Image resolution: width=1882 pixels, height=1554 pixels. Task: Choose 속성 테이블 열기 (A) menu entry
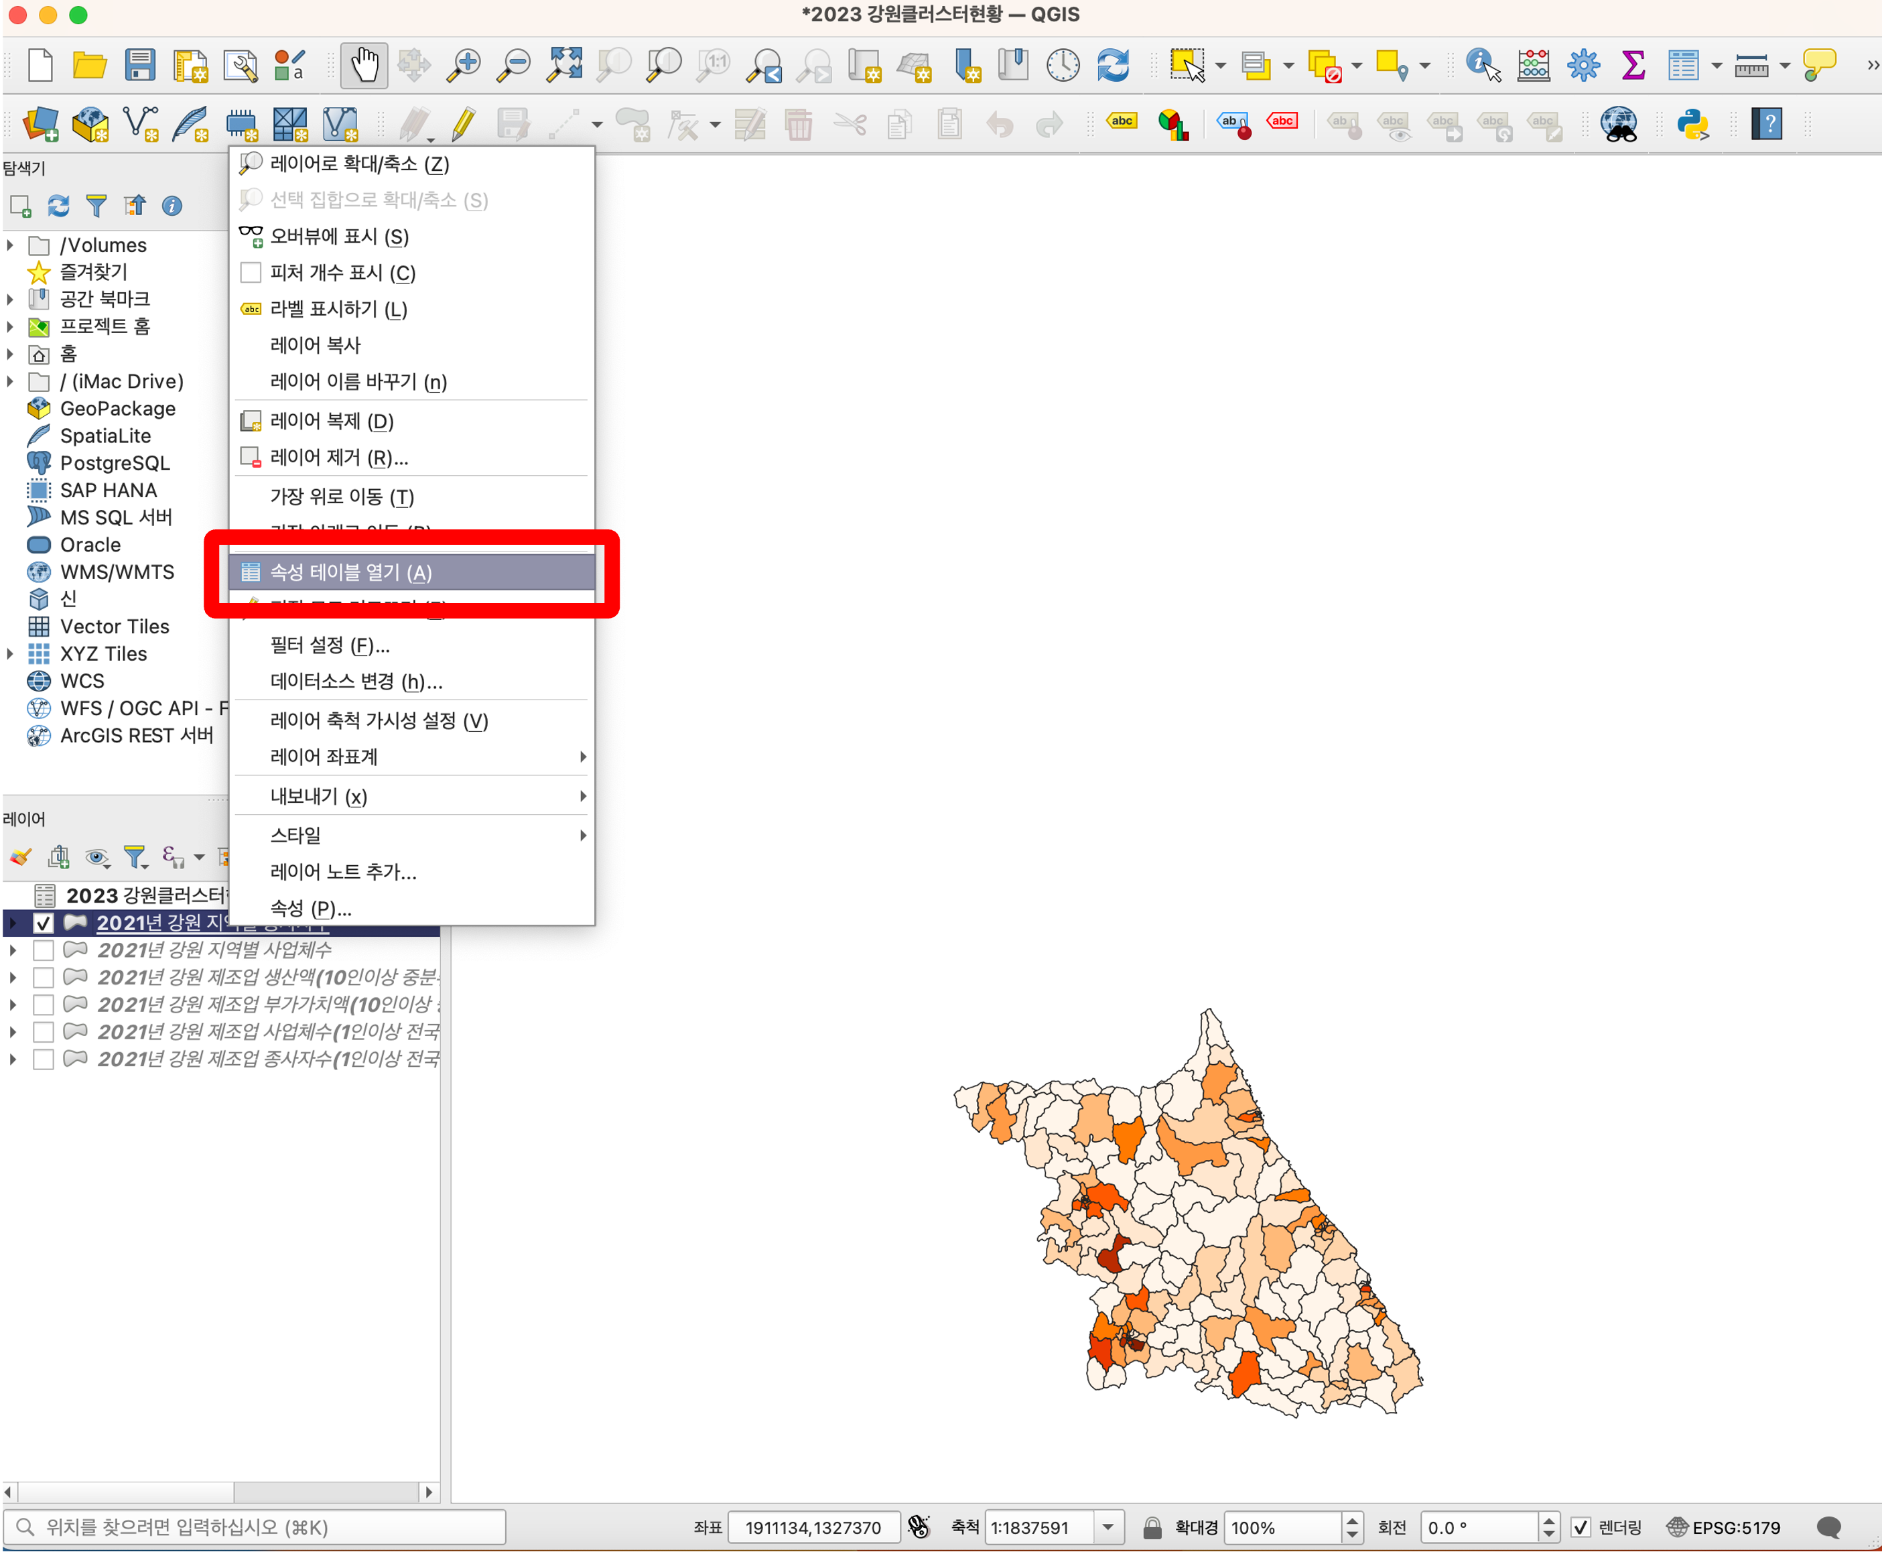[351, 572]
